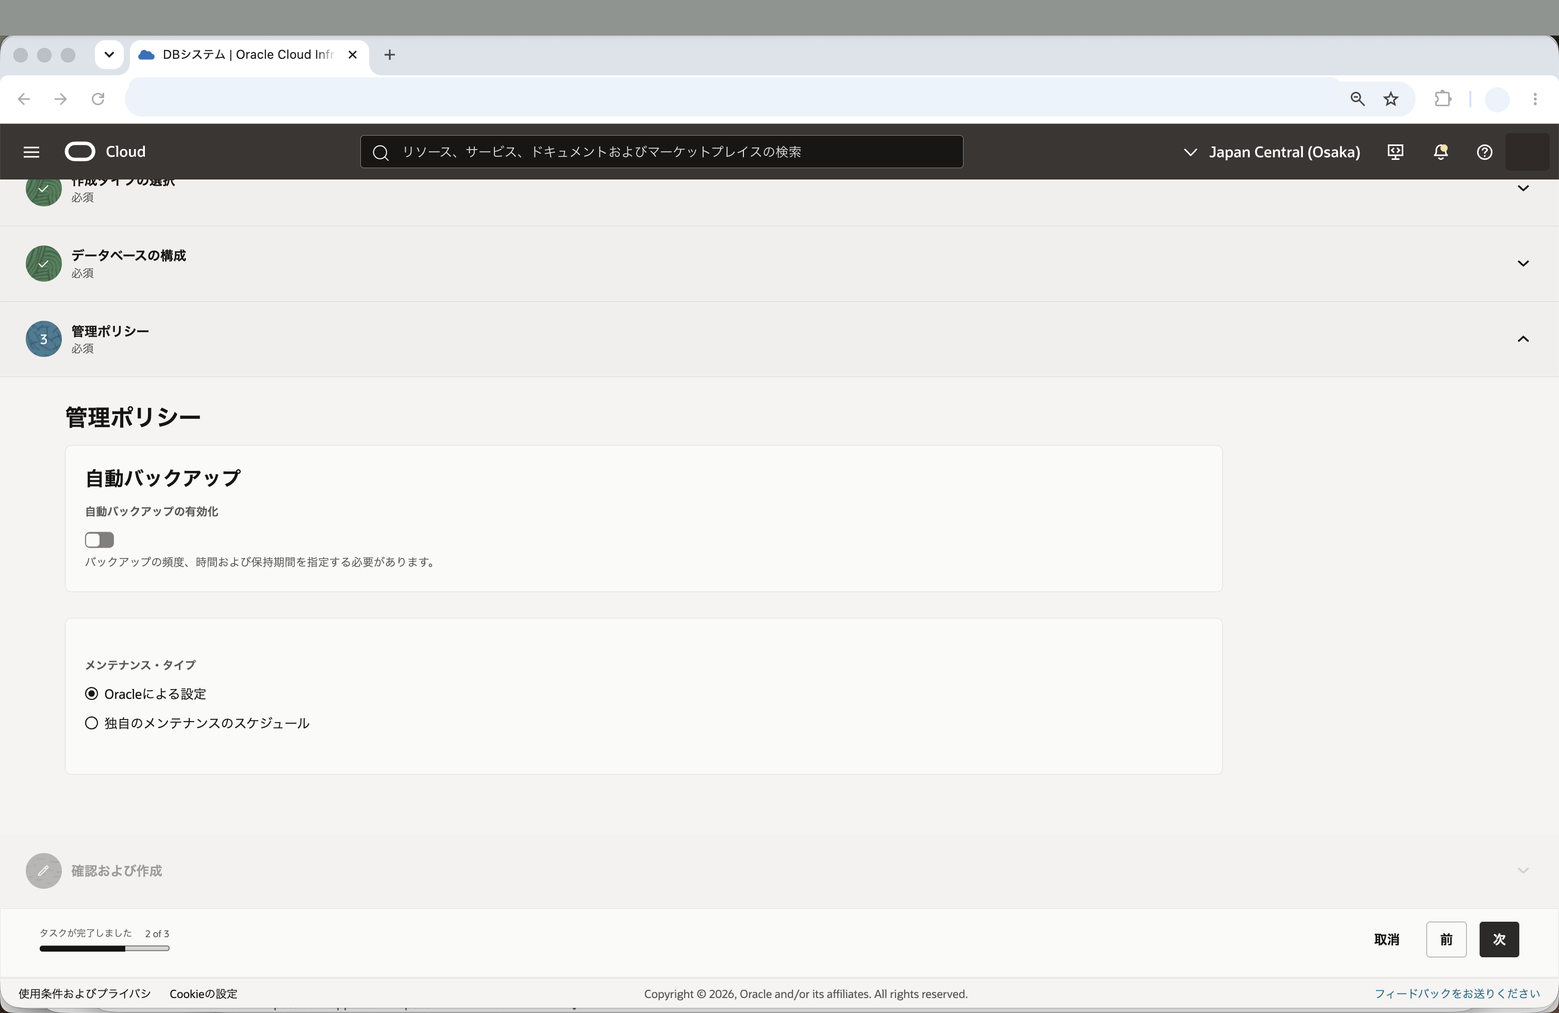
Task: Click the Oracle copyright notice text
Action: [x=806, y=994]
